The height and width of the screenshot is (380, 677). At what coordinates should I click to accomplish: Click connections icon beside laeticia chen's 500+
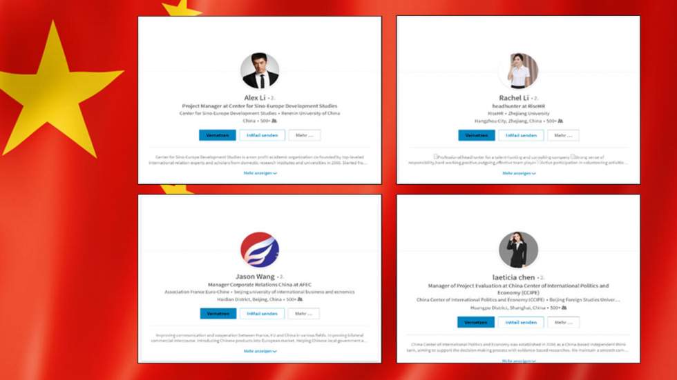coord(564,308)
